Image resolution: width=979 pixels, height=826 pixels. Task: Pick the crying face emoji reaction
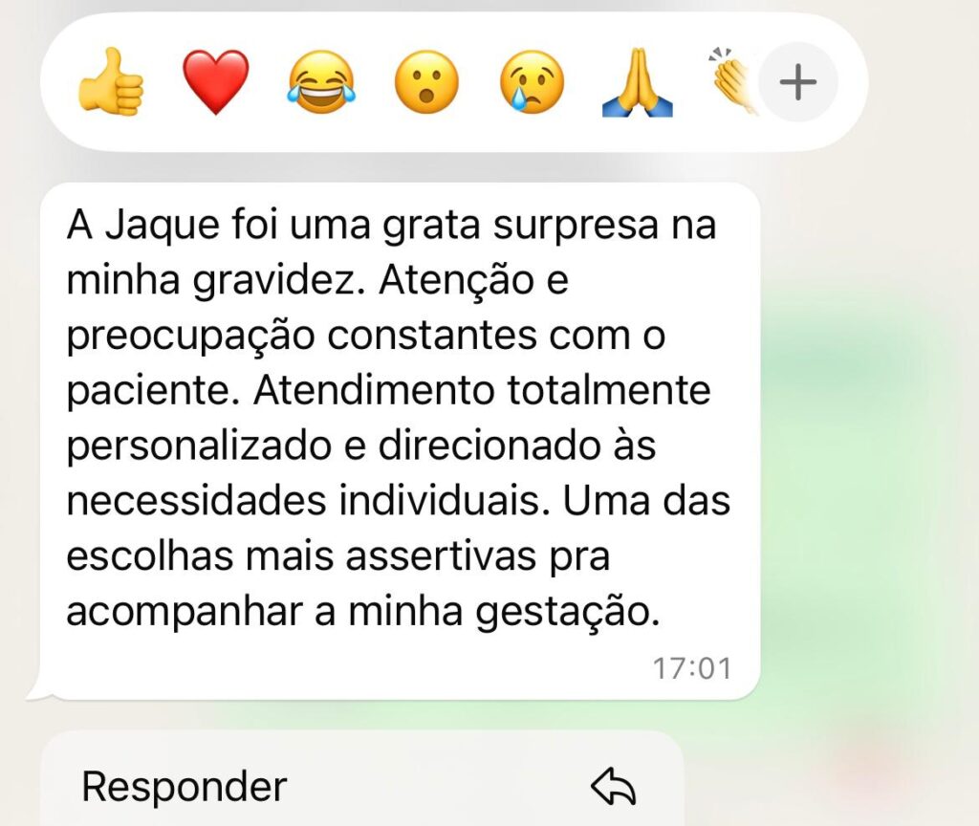click(532, 82)
